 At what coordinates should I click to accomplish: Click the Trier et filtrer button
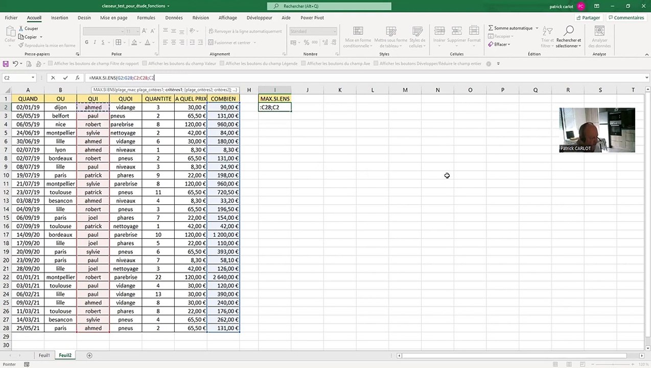(547, 37)
